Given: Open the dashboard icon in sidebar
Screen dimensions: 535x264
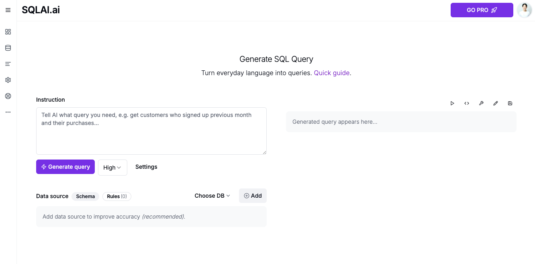Looking at the screenshot, I should (8, 32).
